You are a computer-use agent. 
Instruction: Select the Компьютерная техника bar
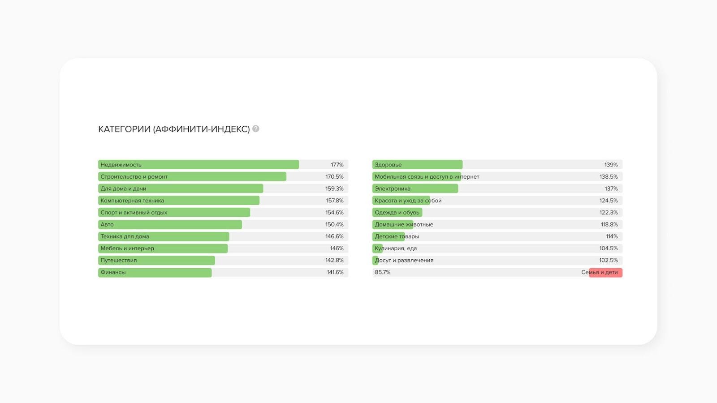[x=179, y=201]
